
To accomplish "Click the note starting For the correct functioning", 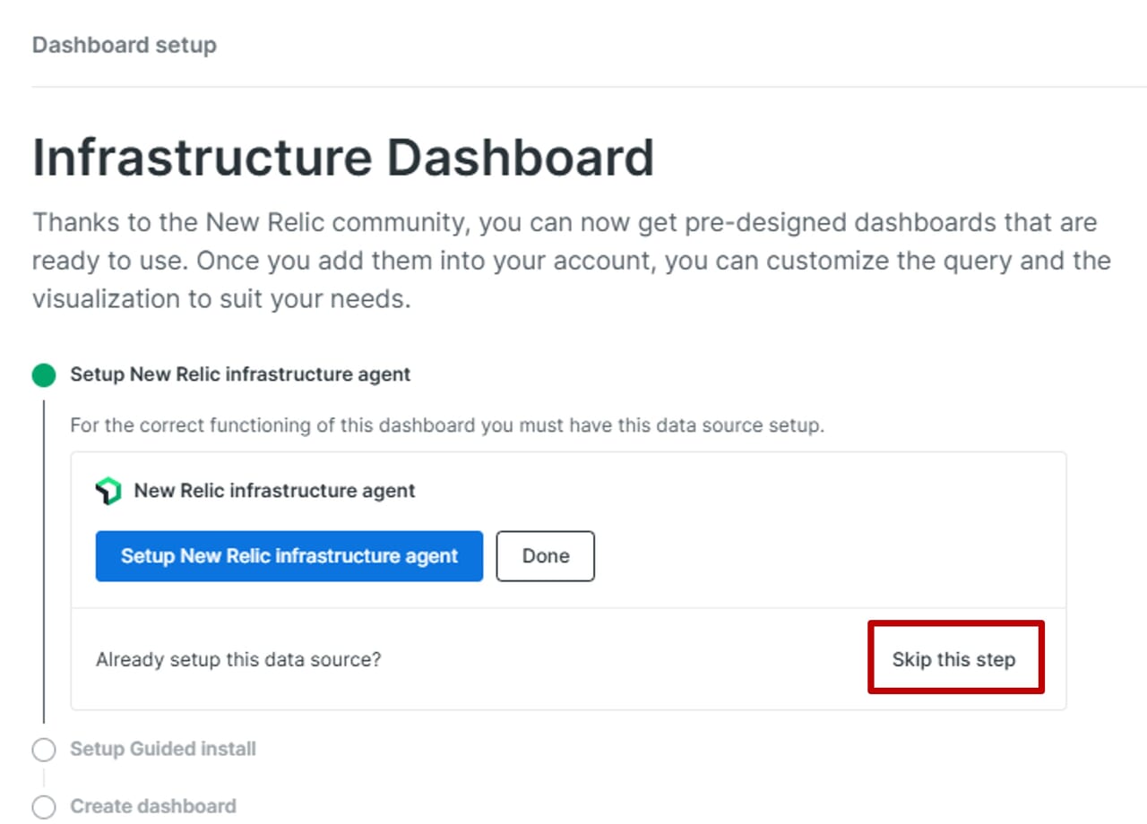I will pyautogui.click(x=447, y=425).
